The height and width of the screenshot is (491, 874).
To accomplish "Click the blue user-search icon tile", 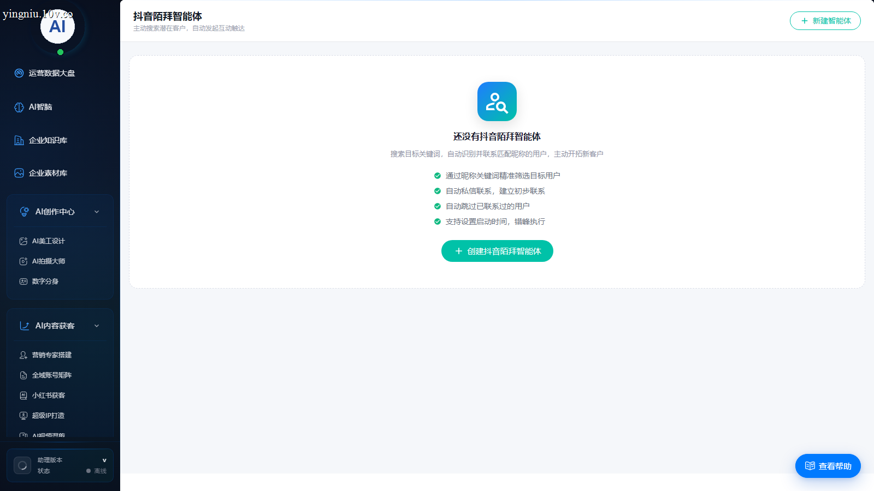I will [497, 101].
